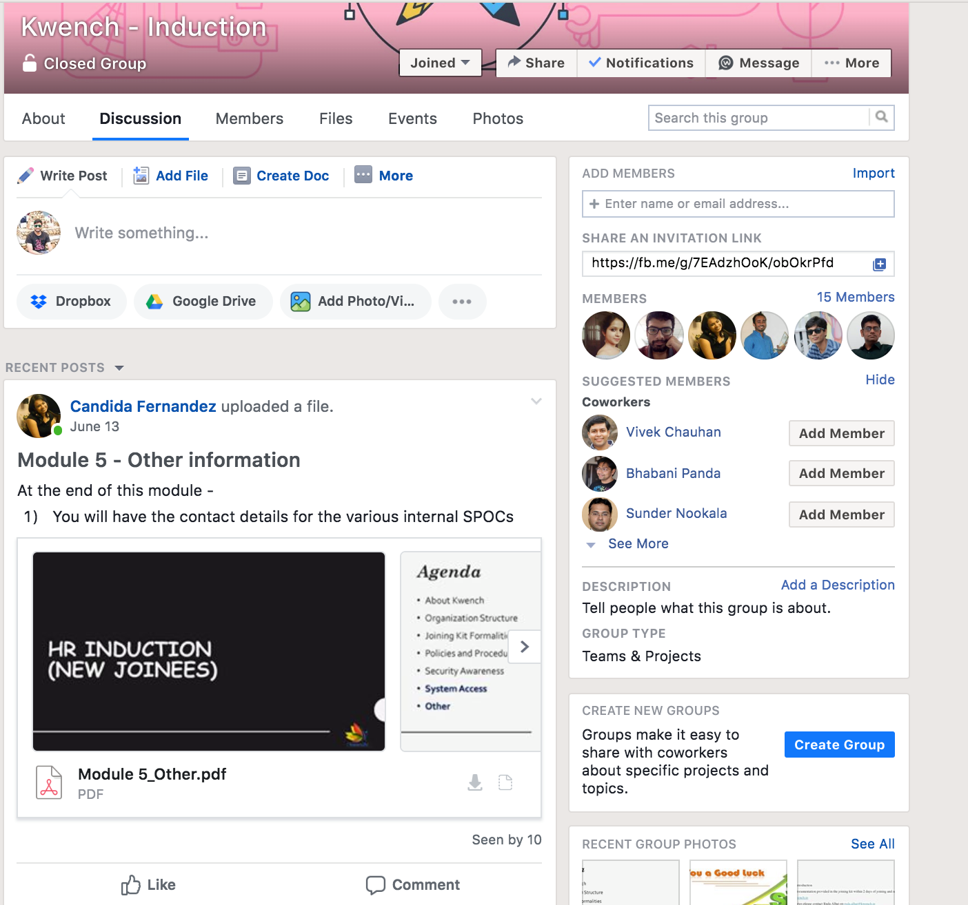968x905 pixels.
Task: Click the Add File icon
Action: [x=141, y=176]
